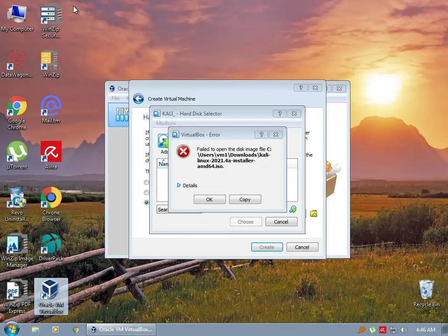This screenshot has height=336, width=448.
Task: Open the File menu in VirtualBox Manager
Action: [x=115, y=98]
